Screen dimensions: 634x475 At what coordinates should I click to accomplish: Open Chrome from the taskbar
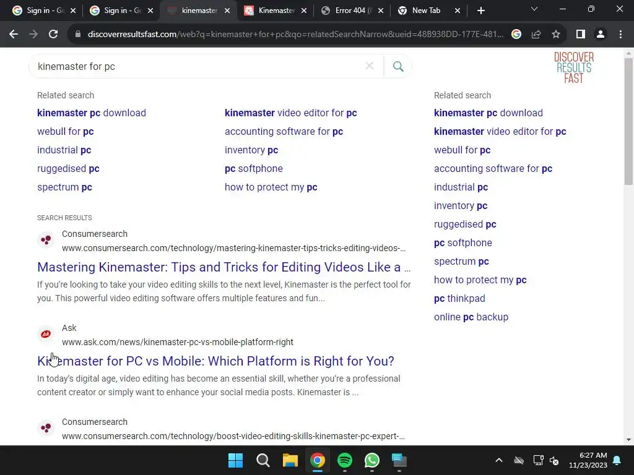pyautogui.click(x=318, y=460)
